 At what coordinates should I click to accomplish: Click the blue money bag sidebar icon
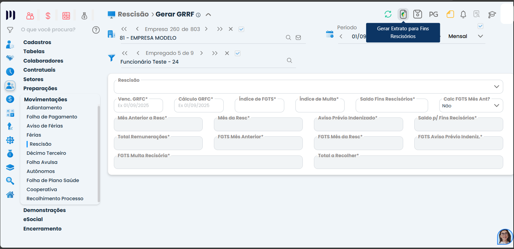(x=10, y=154)
